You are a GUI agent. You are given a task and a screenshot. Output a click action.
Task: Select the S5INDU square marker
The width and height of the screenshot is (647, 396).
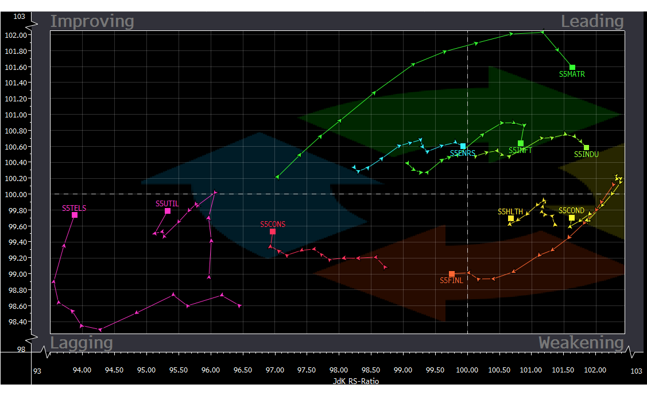[x=586, y=147]
